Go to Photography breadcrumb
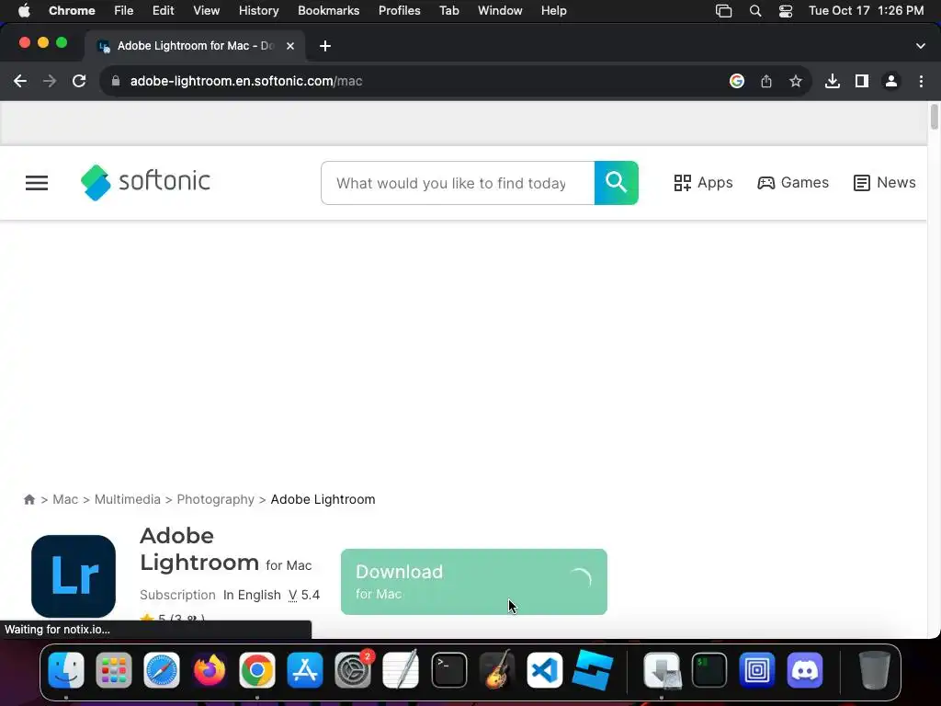 pos(215,499)
